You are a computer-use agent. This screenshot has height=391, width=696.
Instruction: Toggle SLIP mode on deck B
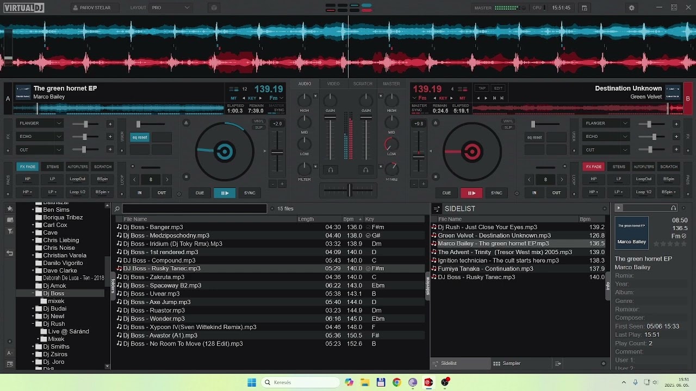(x=508, y=128)
